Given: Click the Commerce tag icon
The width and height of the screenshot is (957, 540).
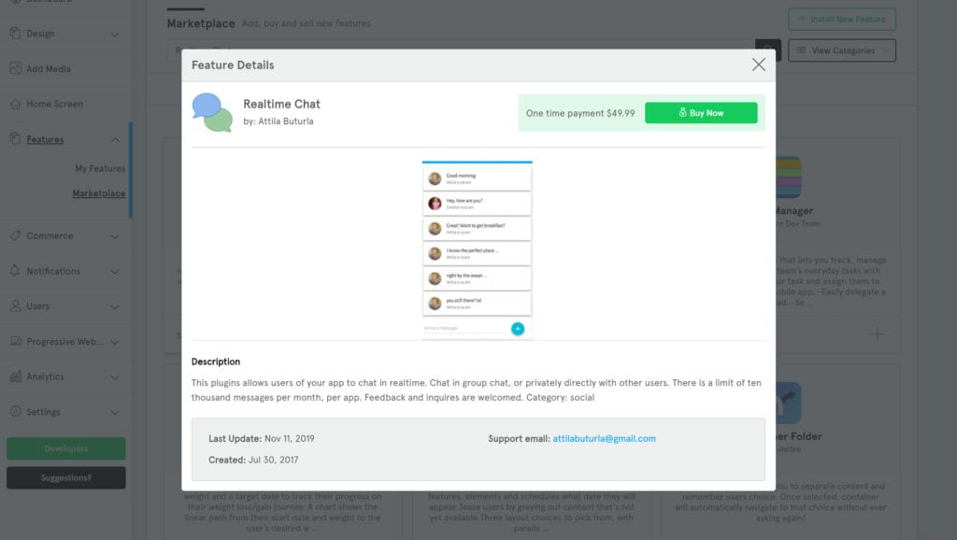Looking at the screenshot, I should click(15, 235).
